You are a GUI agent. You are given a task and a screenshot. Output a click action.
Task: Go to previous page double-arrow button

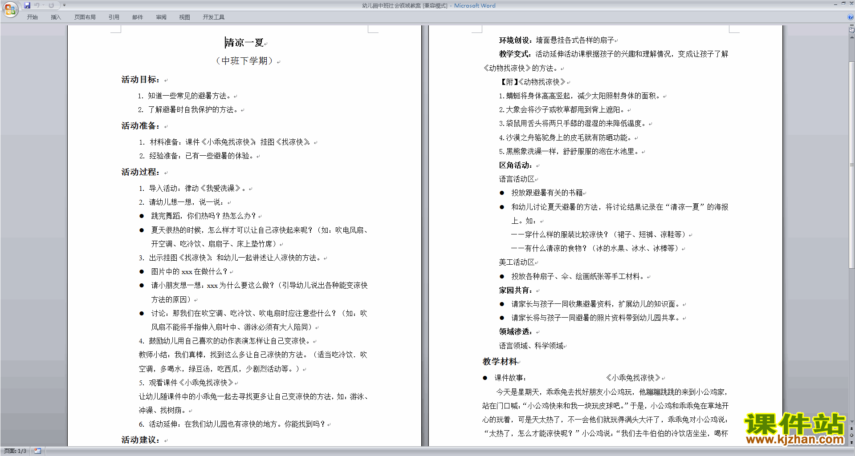click(851, 428)
